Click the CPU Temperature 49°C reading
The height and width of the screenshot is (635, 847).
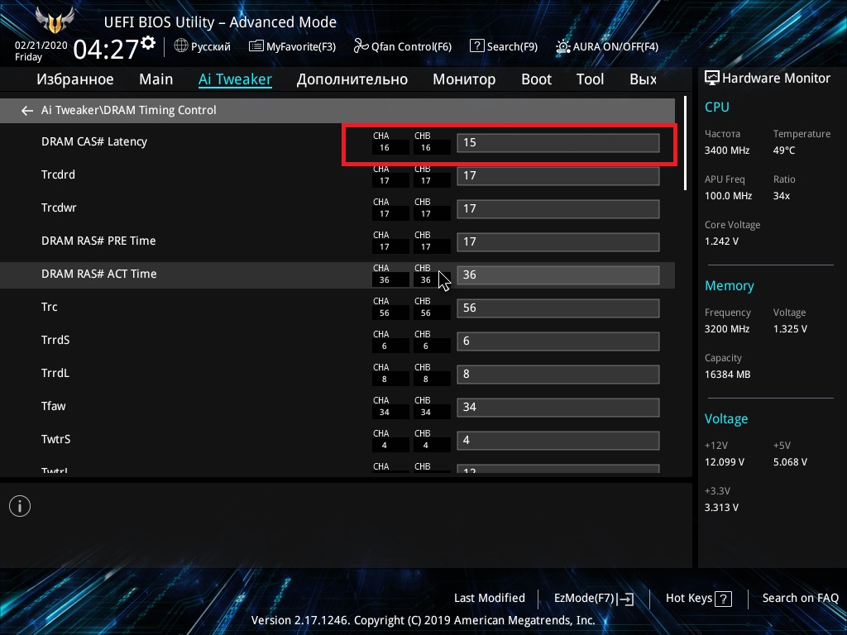pos(784,150)
